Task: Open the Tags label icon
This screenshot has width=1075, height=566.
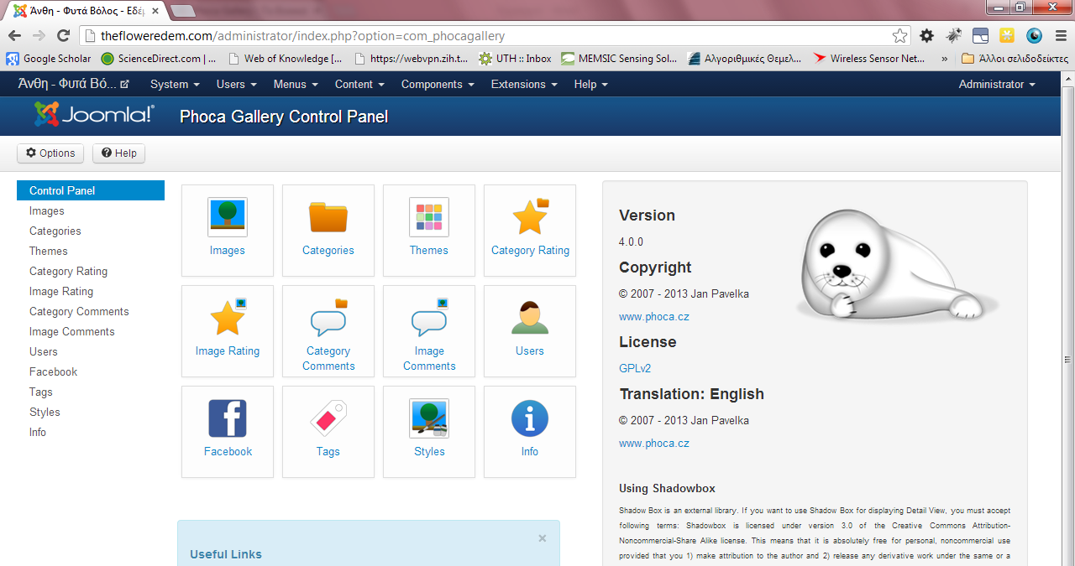Action: coord(328,418)
